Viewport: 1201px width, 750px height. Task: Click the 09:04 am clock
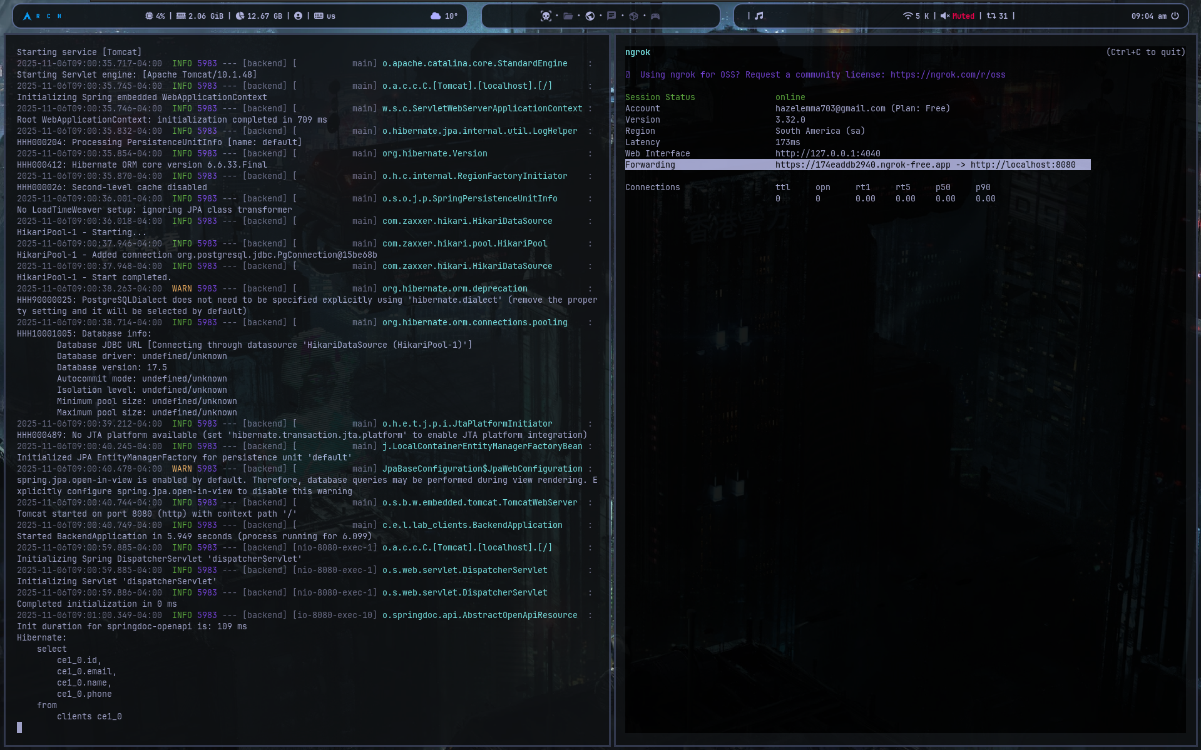point(1148,16)
